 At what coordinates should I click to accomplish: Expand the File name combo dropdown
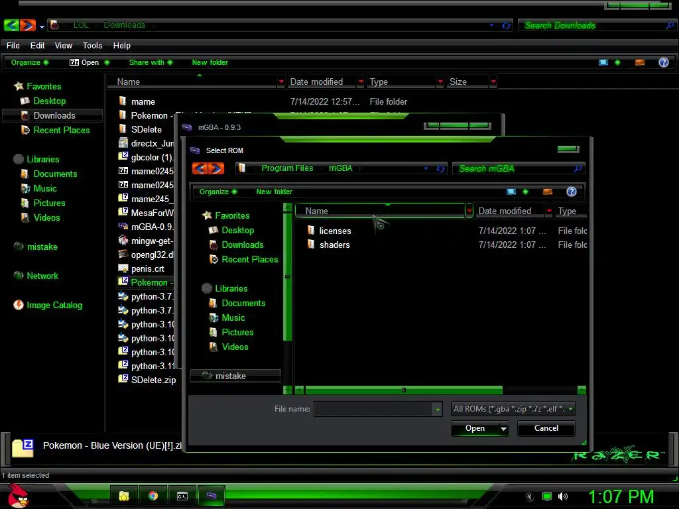pos(438,409)
